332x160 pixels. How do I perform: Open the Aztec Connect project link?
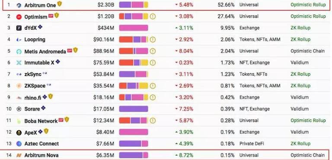tap(41, 144)
